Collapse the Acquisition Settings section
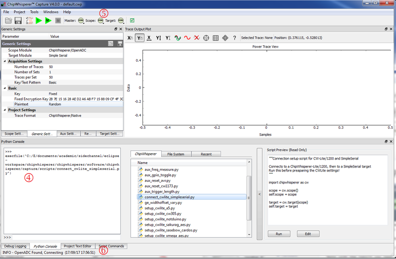 (x=4, y=61)
